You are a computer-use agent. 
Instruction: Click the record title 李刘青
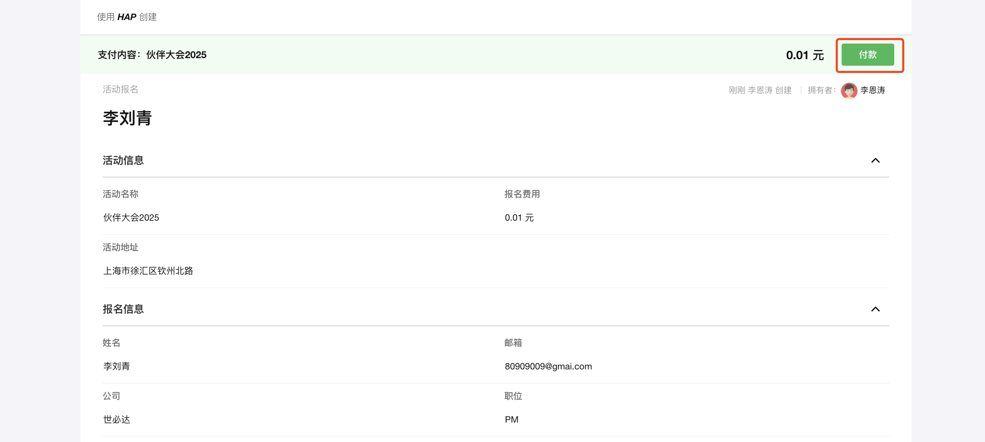(127, 118)
